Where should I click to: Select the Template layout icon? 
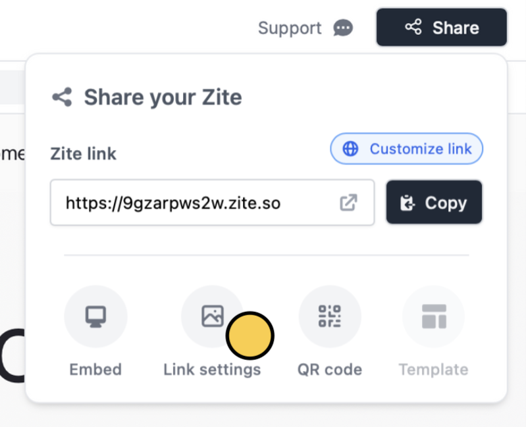434,316
